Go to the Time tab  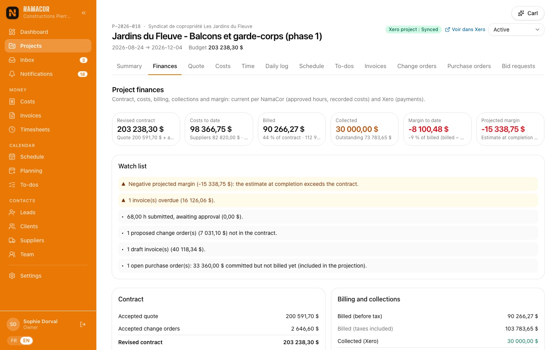pyautogui.click(x=248, y=66)
